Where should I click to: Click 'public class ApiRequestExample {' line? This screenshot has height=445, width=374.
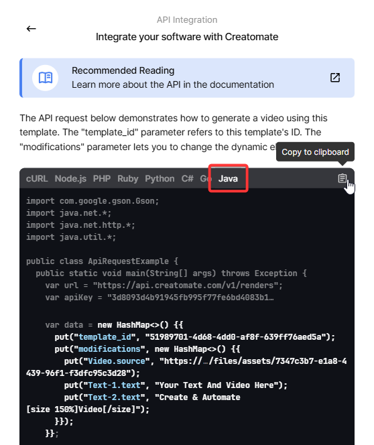[x=102, y=261]
